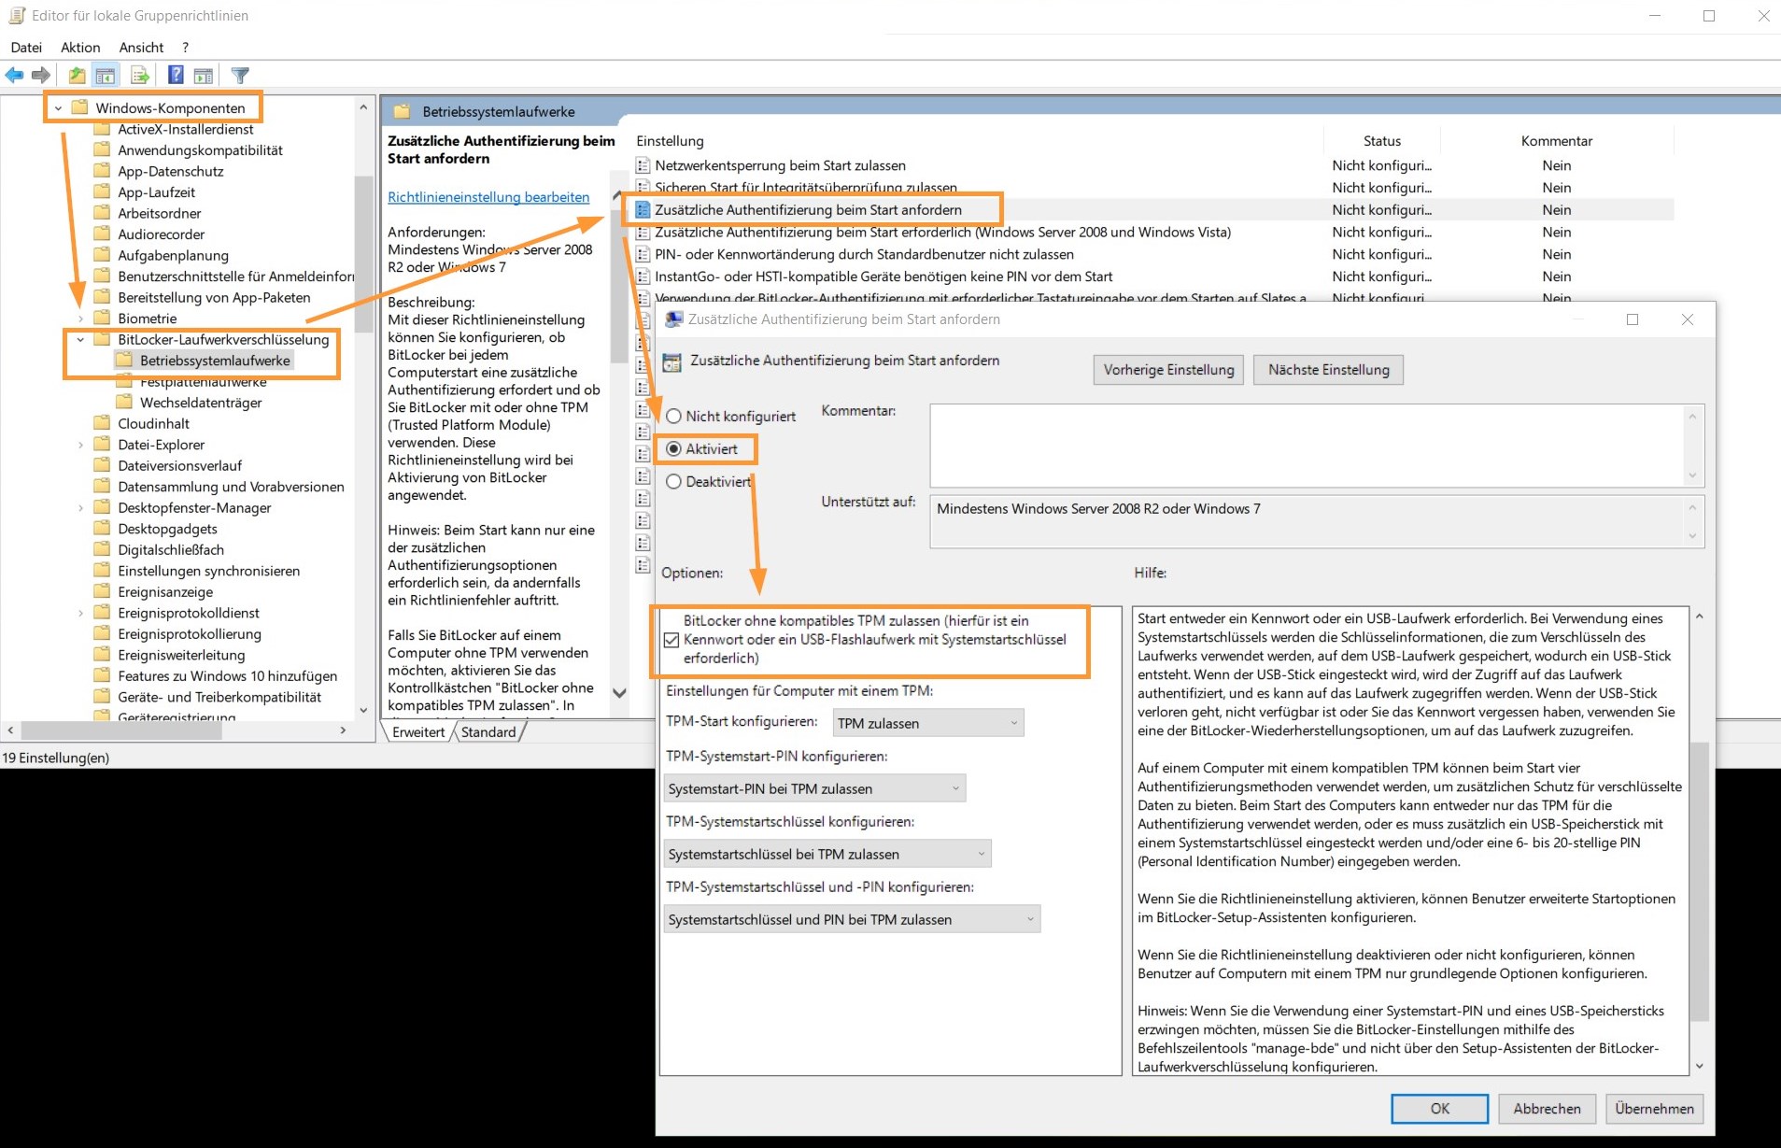Click the blue Back arrow toolbar icon
The image size is (1781, 1148).
(x=14, y=76)
